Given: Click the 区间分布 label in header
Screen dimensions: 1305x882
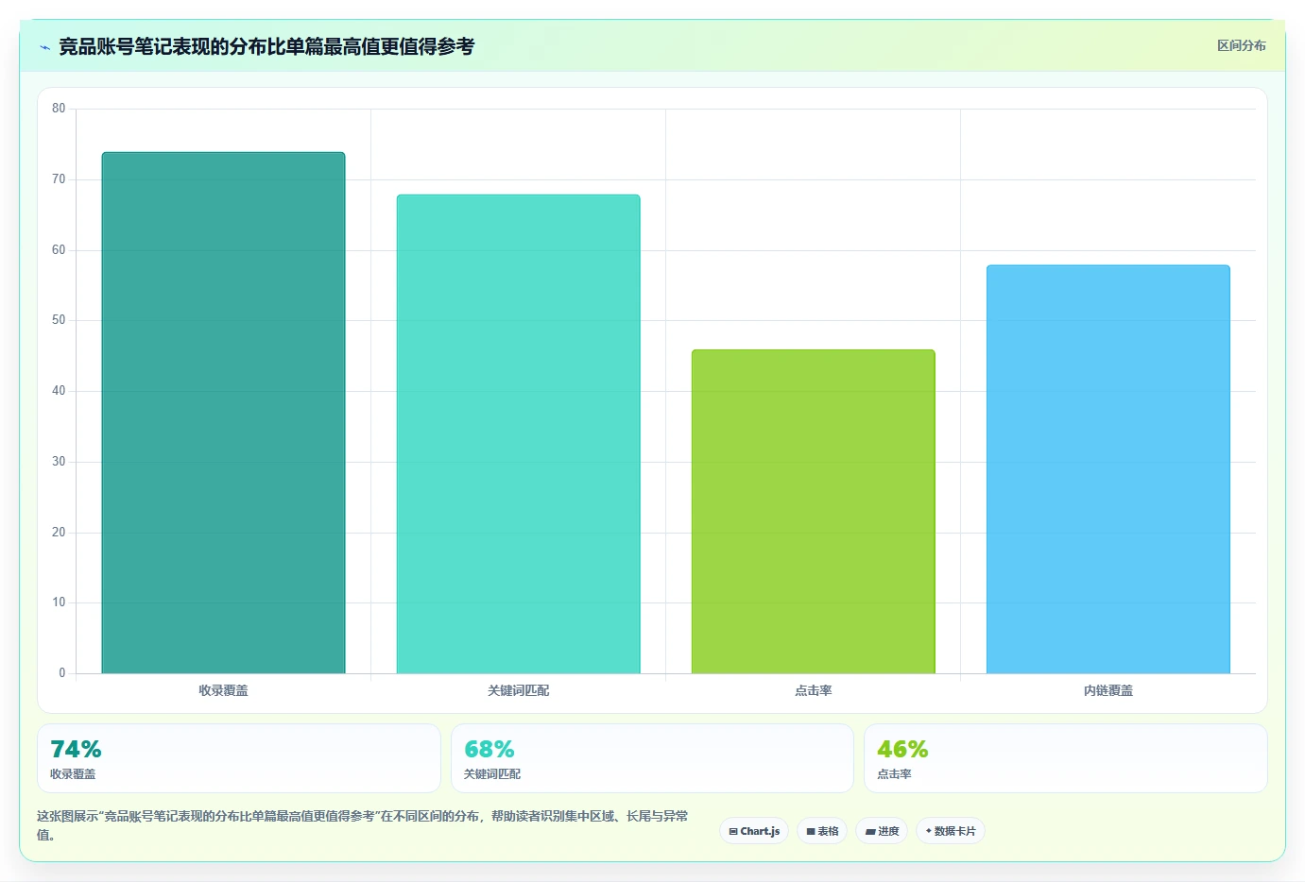Looking at the screenshot, I should pyautogui.click(x=1241, y=45).
